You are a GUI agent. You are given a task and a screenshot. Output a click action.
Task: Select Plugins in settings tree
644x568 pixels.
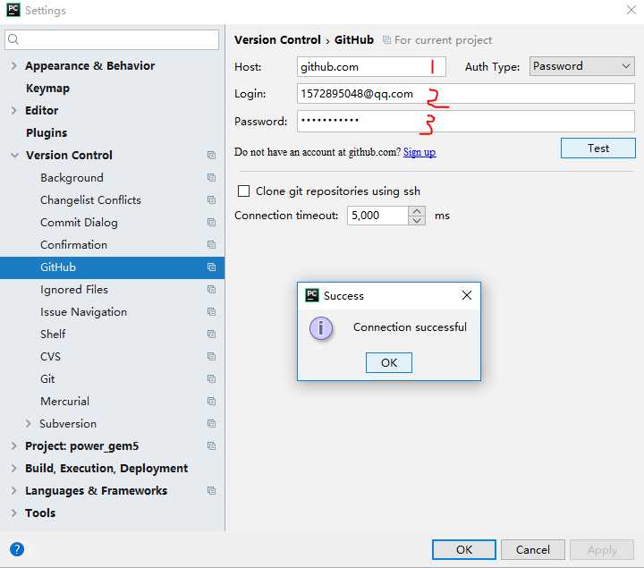click(47, 133)
